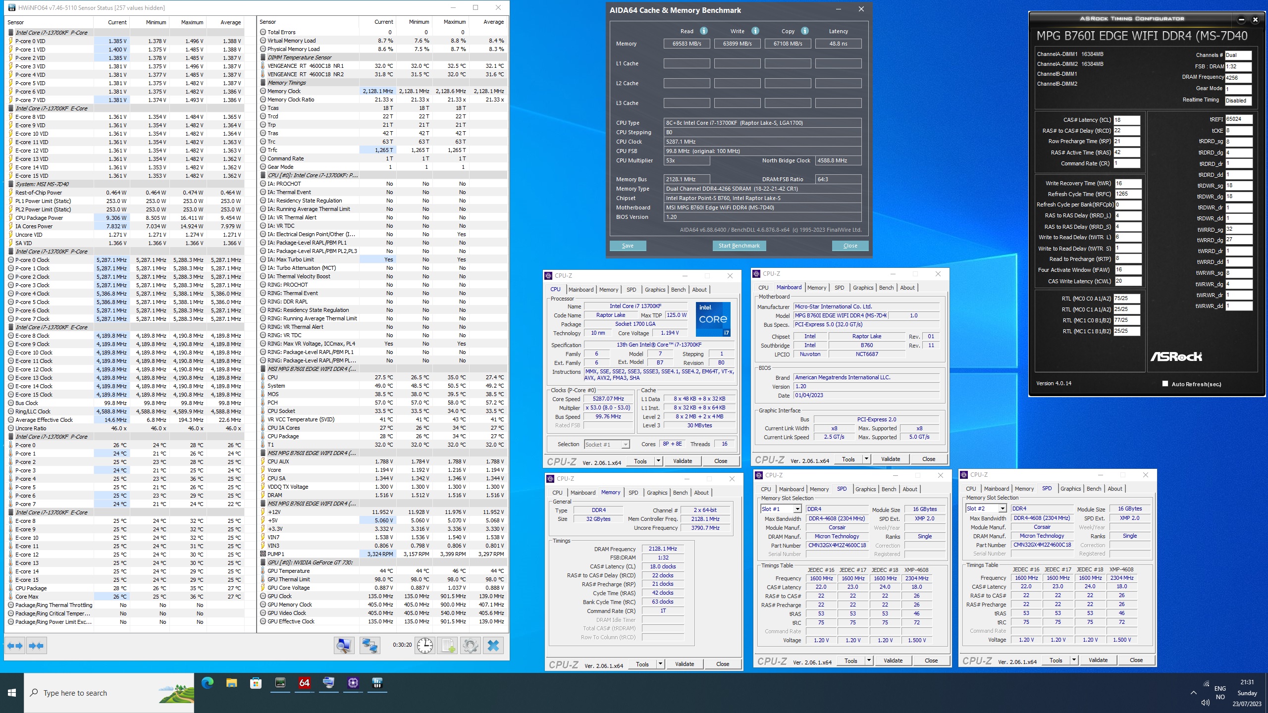Open Tools dropdown arrow in CPU-Z Slot #2 window
The width and height of the screenshot is (1268, 713).
pyautogui.click(x=1074, y=660)
